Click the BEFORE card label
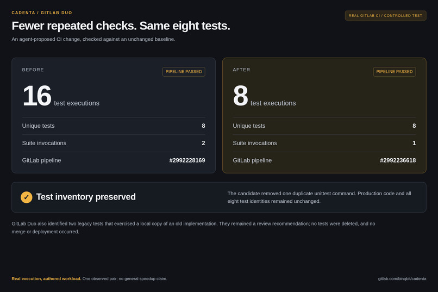Image resolution: width=438 pixels, height=292 pixels. [33, 70]
